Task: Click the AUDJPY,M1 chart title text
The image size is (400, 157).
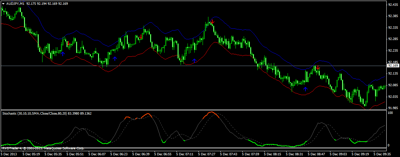Action: point(15,3)
